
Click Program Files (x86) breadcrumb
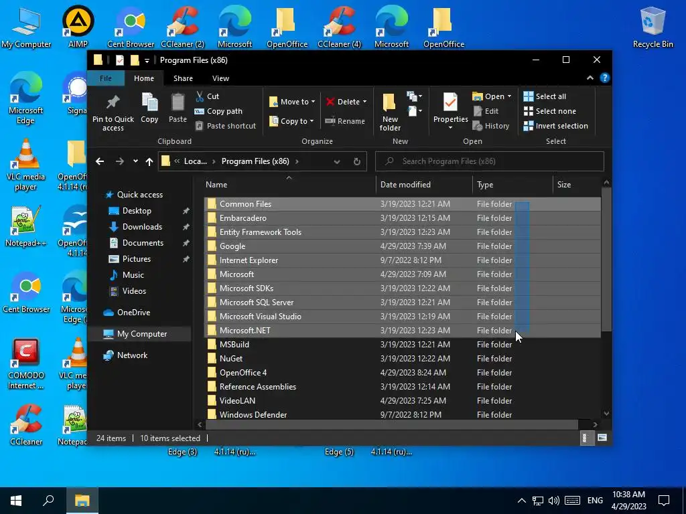255,161
